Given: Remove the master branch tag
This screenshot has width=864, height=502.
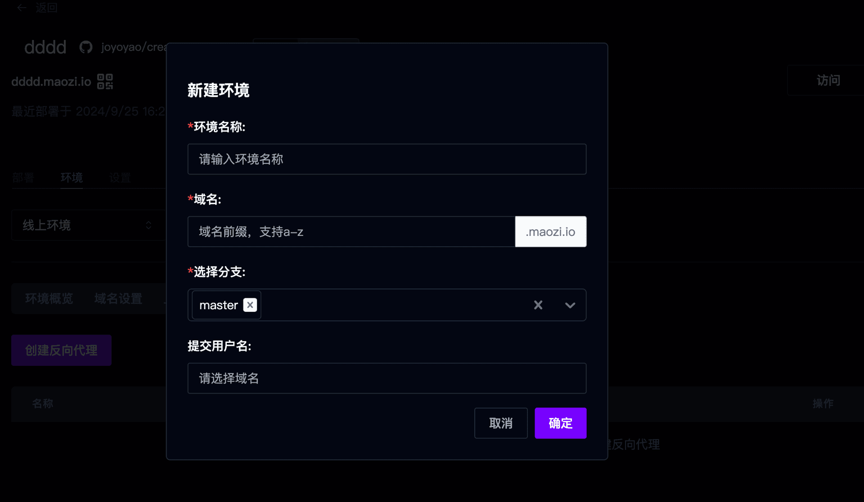Looking at the screenshot, I should coord(250,305).
